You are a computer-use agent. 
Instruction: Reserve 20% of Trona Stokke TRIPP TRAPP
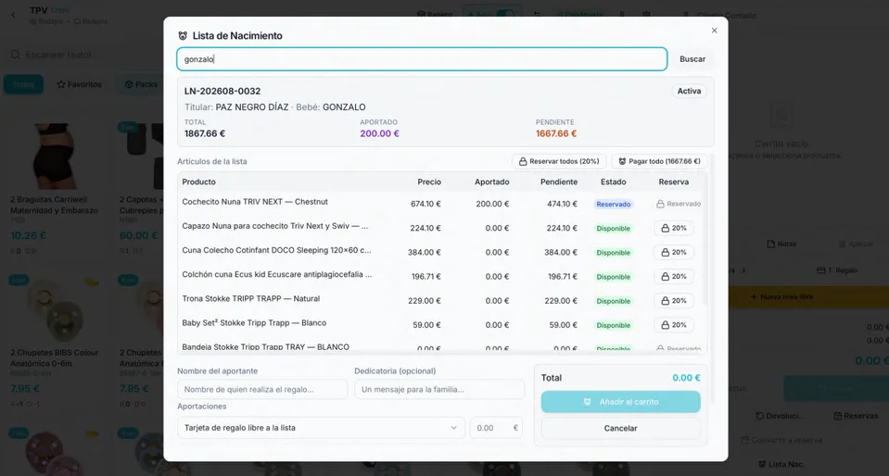click(x=674, y=301)
